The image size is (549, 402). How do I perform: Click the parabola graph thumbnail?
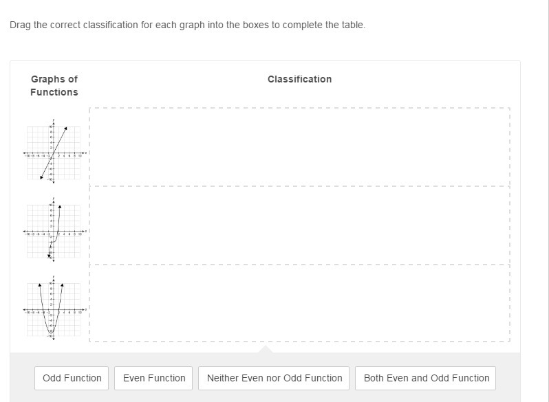click(x=54, y=309)
